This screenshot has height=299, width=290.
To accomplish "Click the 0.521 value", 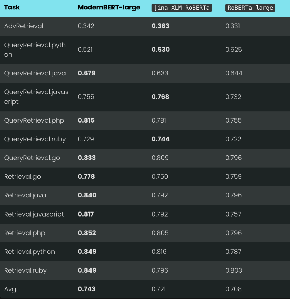I will point(85,50).
